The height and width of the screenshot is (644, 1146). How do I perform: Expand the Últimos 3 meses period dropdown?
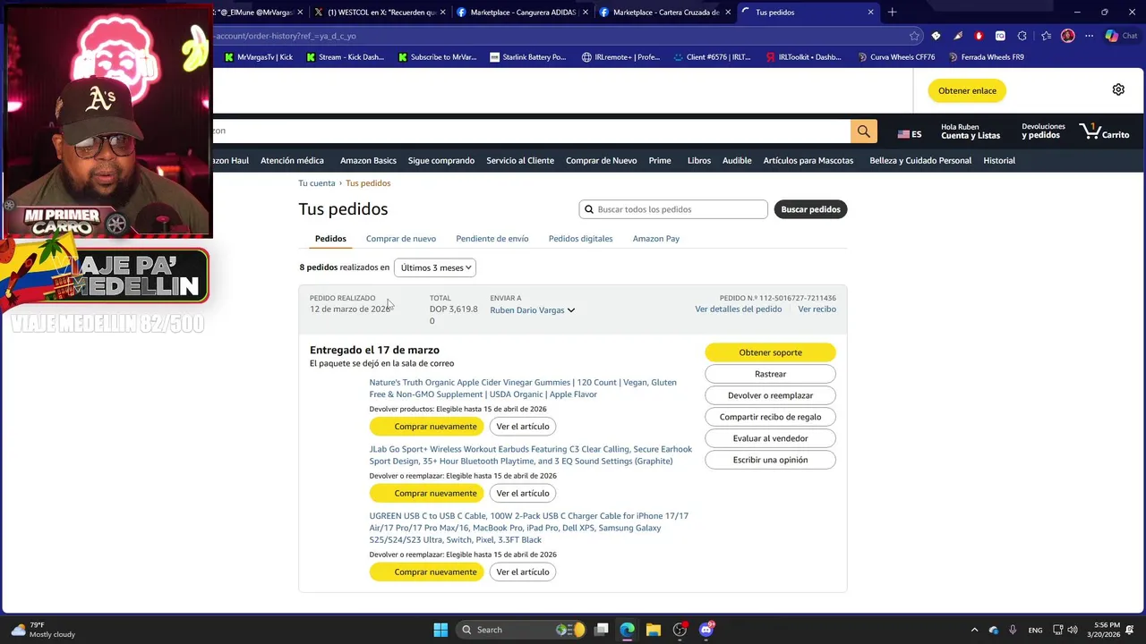(x=435, y=267)
